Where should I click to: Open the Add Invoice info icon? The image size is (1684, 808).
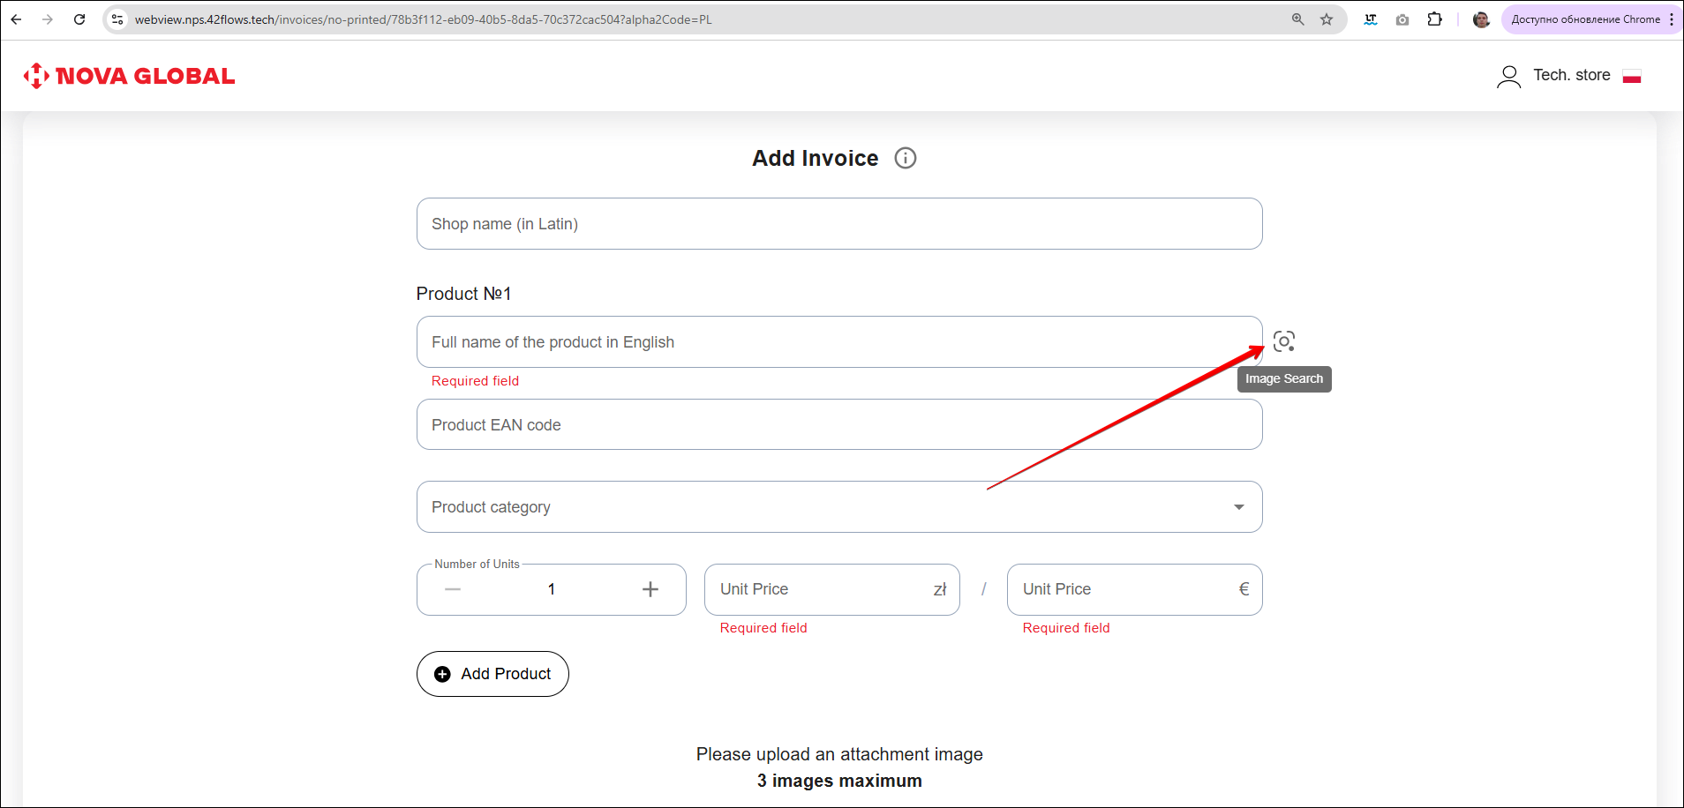tap(905, 158)
